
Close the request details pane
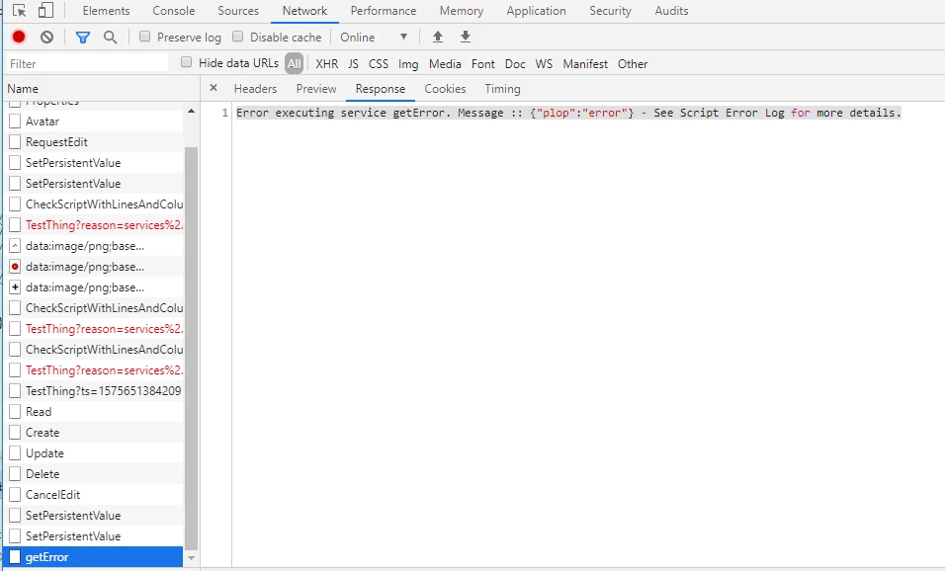[x=214, y=88]
